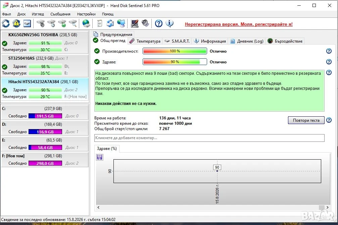Open the Диск menu
Screen dimensions: 338x225
[21, 14]
